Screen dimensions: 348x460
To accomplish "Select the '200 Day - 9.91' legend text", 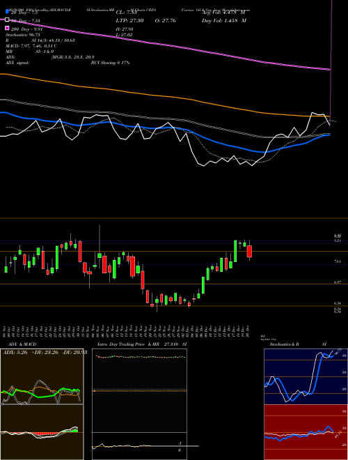I will pos(27,29).
